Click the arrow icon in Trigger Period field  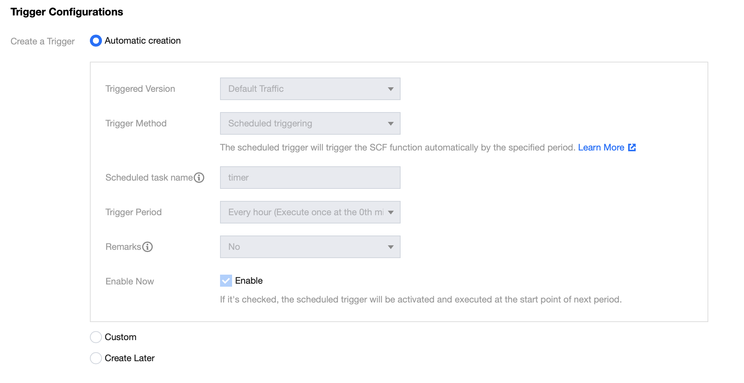click(391, 213)
